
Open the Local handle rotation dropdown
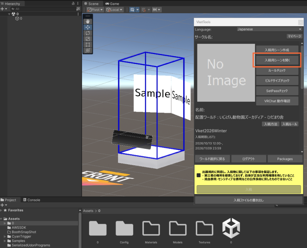click(114, 10)
